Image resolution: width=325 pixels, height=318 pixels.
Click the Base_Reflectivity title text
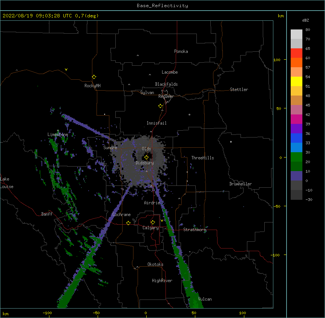click(162, 6)
